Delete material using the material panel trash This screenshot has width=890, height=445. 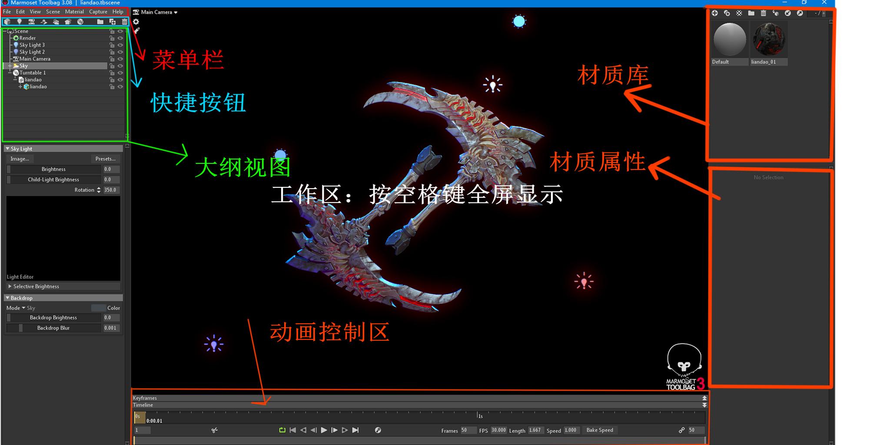pos(763,13)
